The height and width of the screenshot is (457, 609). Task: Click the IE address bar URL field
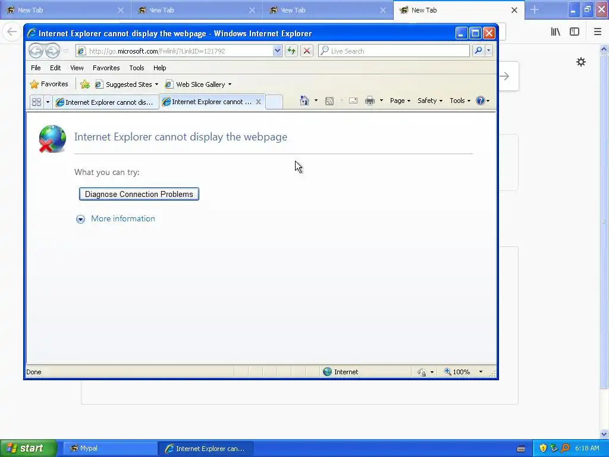(x=174, y=51)
